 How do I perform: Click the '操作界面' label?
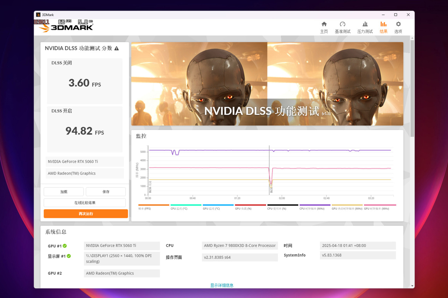(174, 257)
